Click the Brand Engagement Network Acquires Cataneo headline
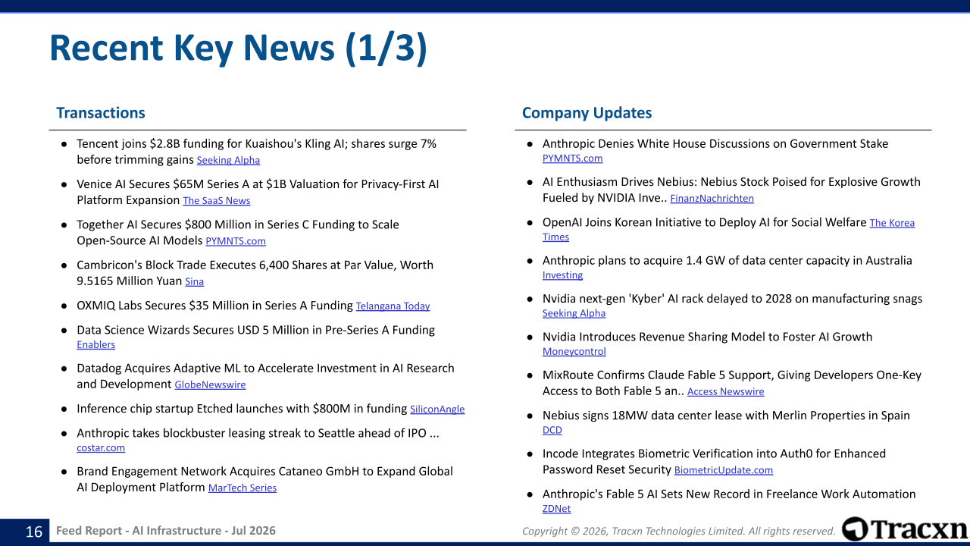The height and width of the screenshot is (546, 970). coord(264,479)
